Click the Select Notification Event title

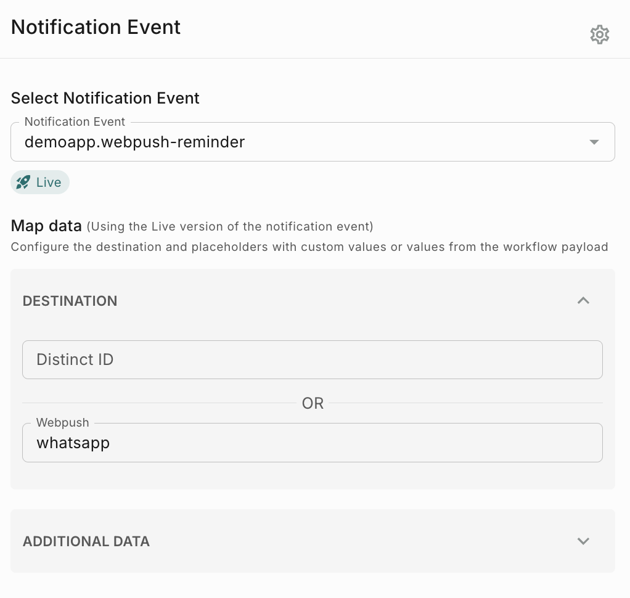coord(105,98)
